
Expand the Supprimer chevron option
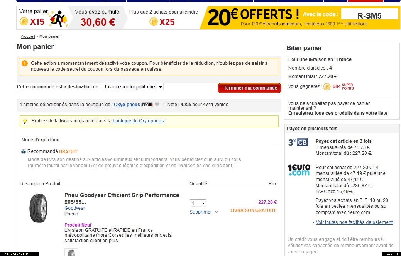pos(217,212)
